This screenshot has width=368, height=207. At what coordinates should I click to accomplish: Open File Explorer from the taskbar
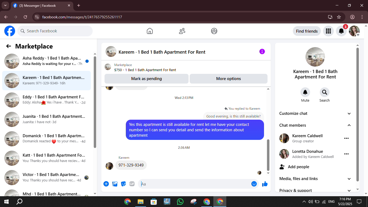140,202
